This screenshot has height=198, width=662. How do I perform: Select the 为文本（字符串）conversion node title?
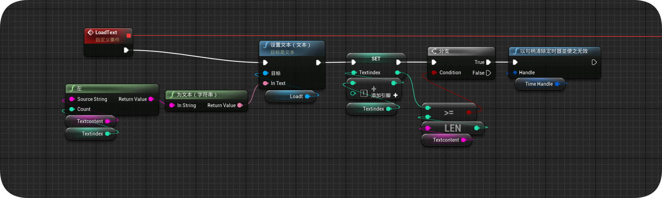tap(197, 95)
